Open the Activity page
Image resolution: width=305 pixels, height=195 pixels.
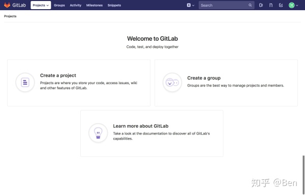click(x=75, y=5)
